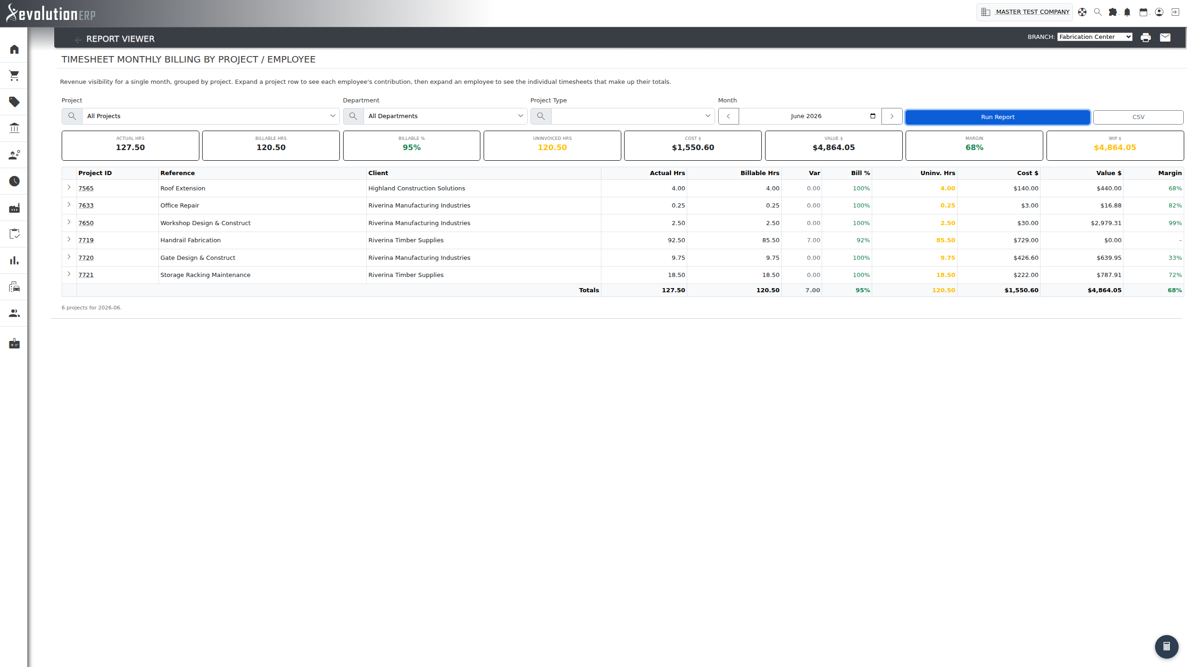Screen dimensions: 1187x667
Task: Click the WIP $ summary card
Action: click(1115, 145)
